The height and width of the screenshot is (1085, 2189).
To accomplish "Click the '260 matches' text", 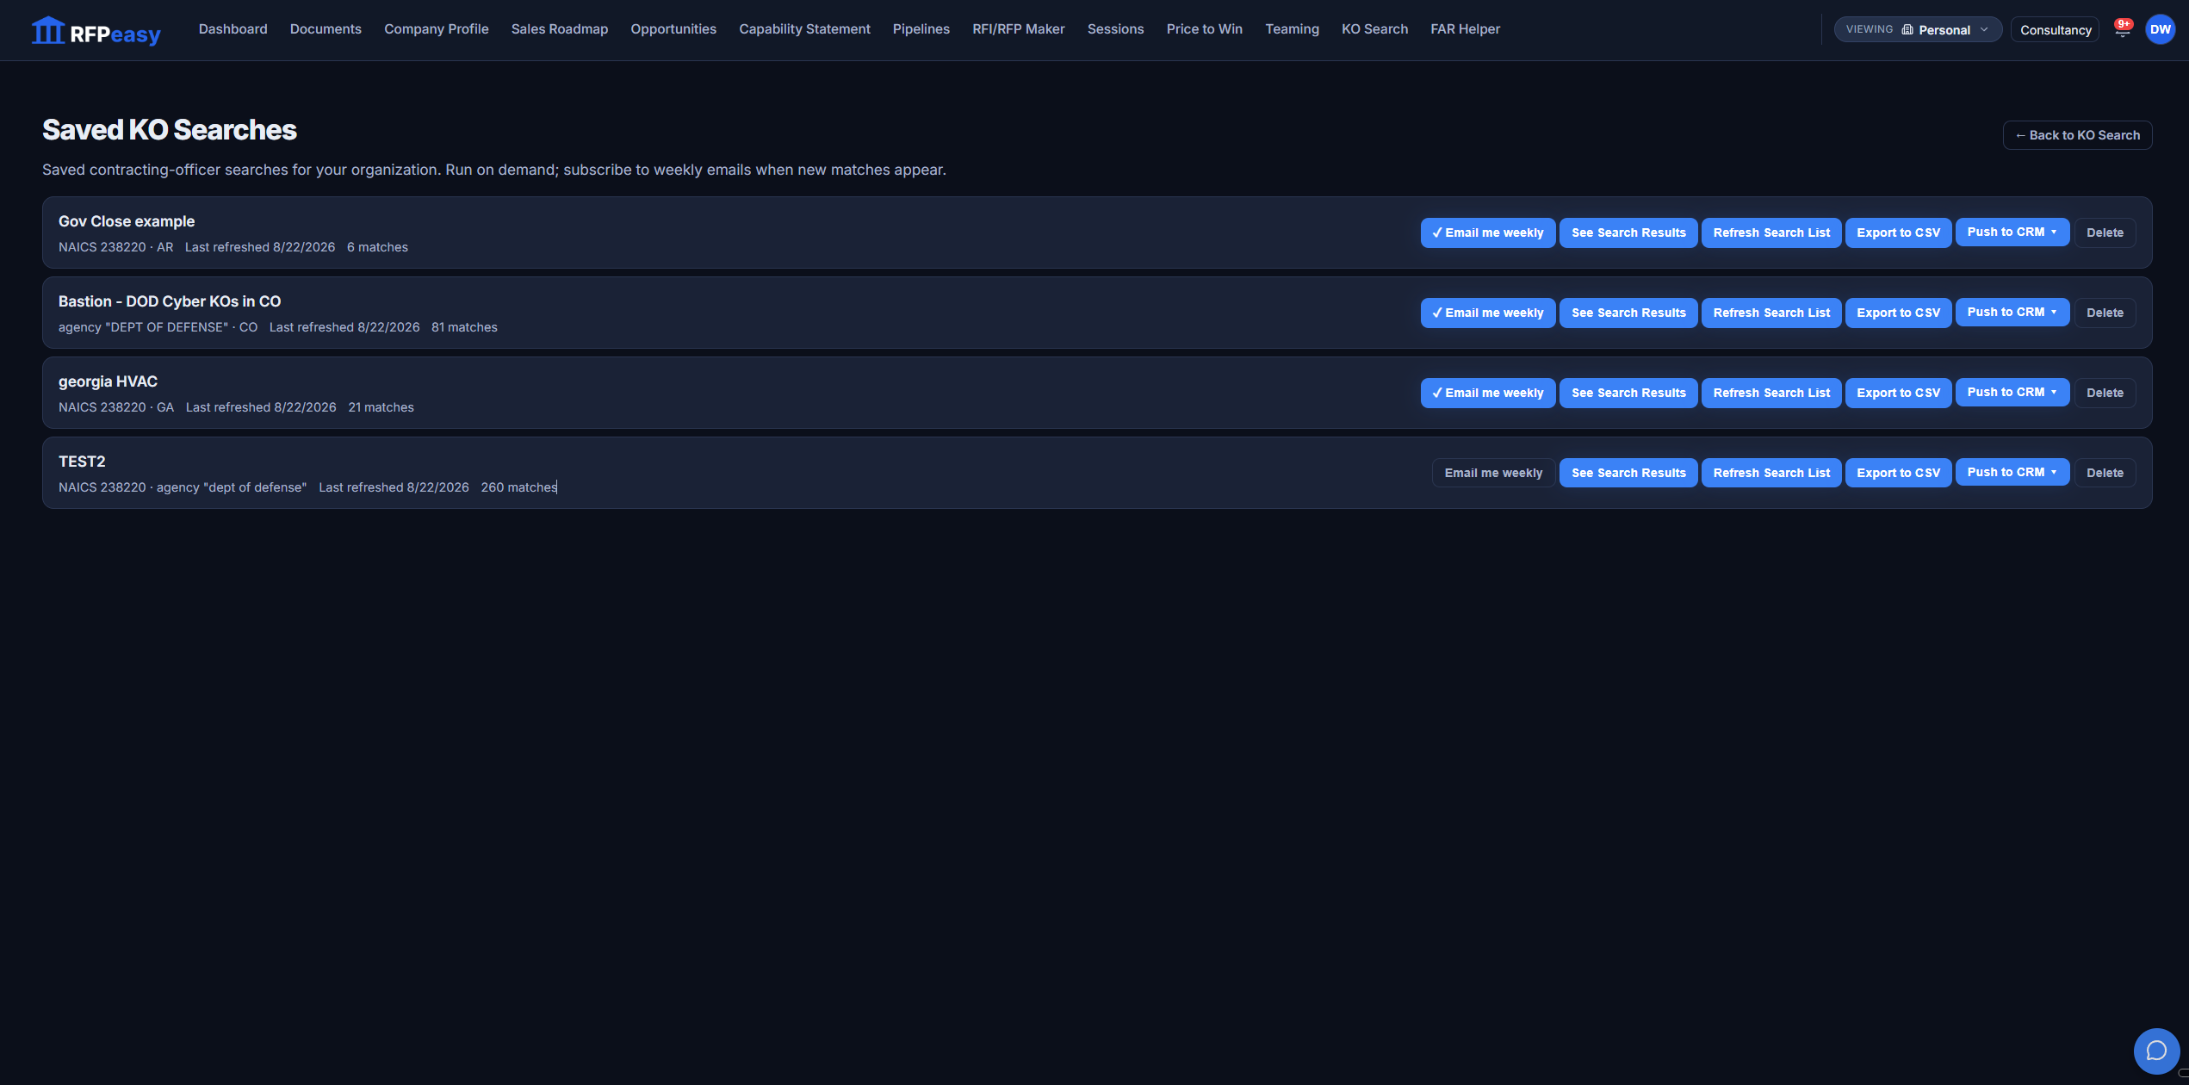I will pos(519,487).
